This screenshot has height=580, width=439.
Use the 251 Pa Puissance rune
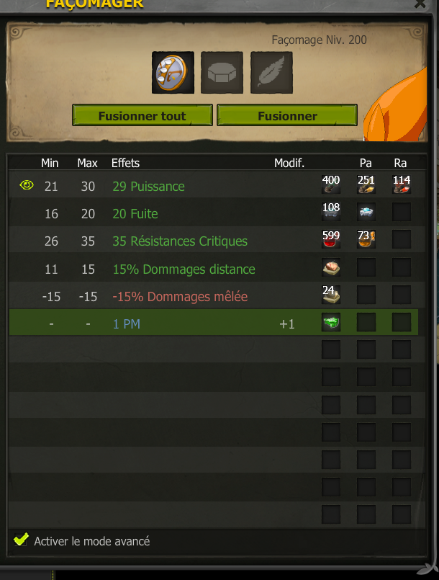click(366, 184)
